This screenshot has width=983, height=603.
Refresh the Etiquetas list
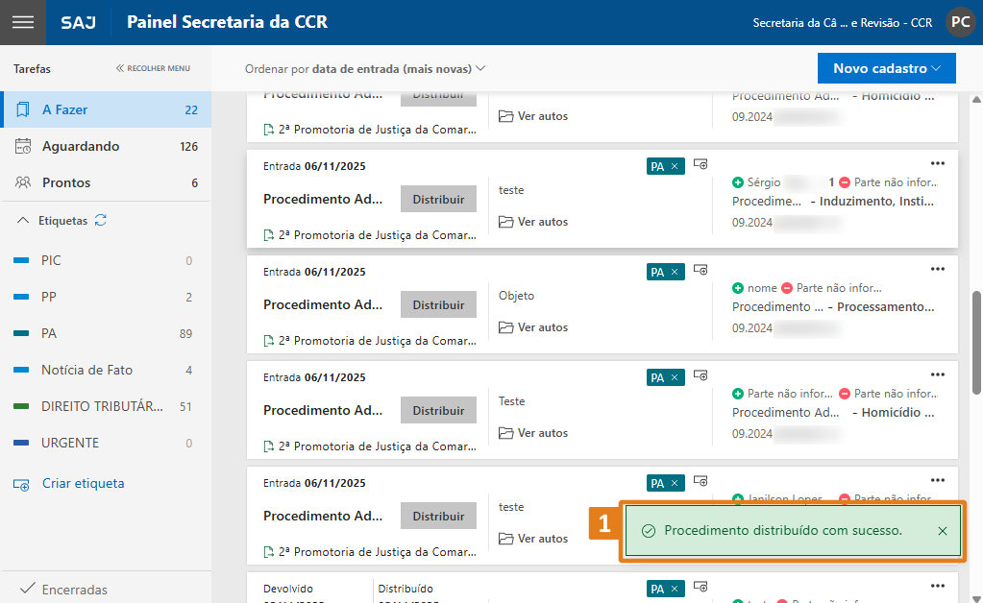[x=101, y=221]
